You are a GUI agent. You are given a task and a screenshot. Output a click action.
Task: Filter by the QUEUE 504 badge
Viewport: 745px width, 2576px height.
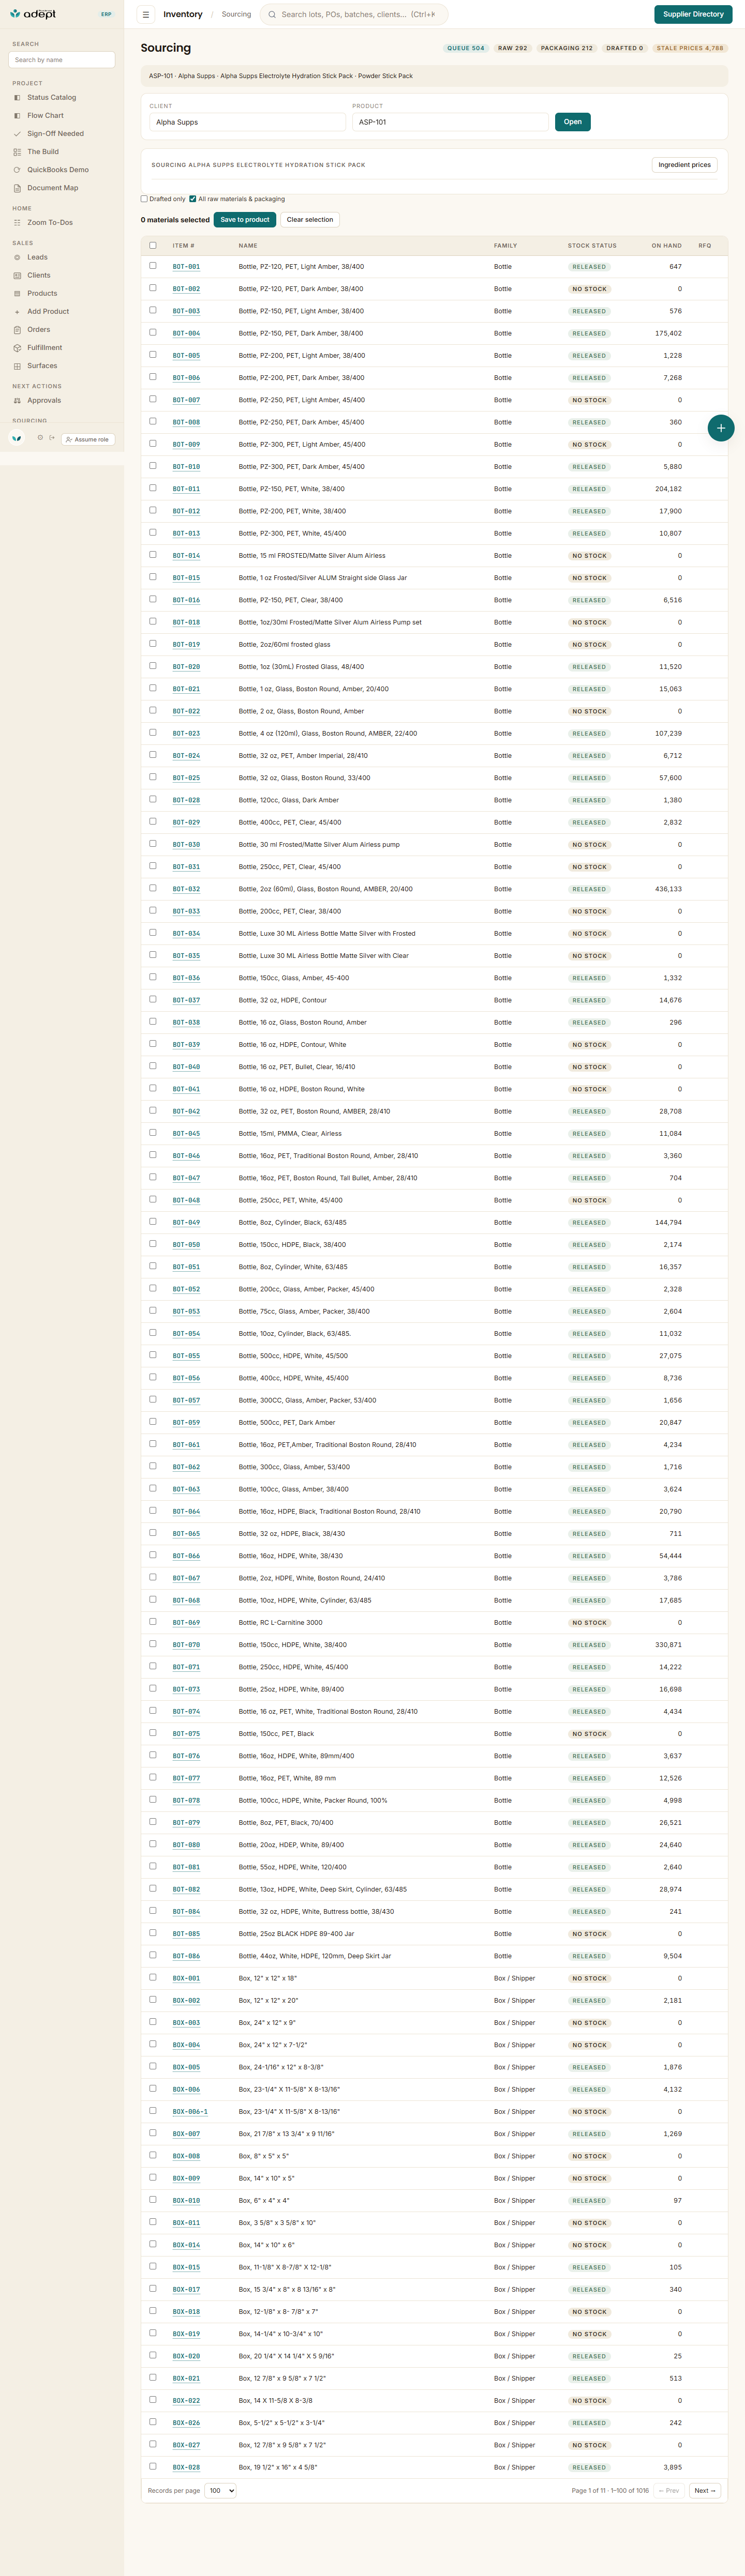pyautogui.click(x=466, y=48)
